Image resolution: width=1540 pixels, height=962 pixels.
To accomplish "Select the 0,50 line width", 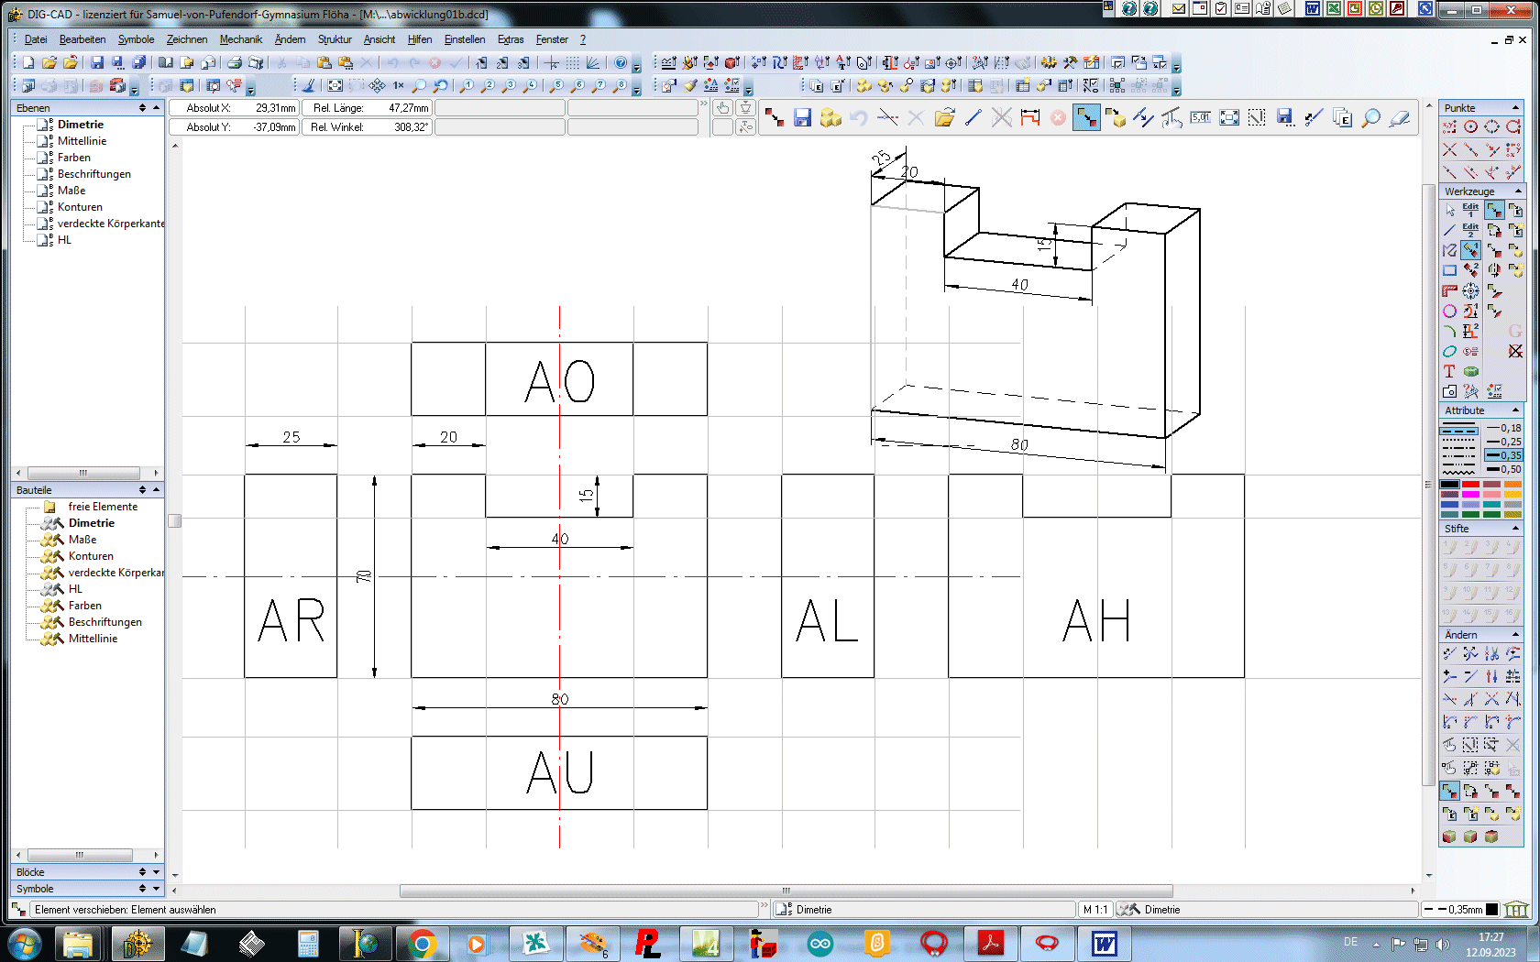I will (x=1503, y=469).
